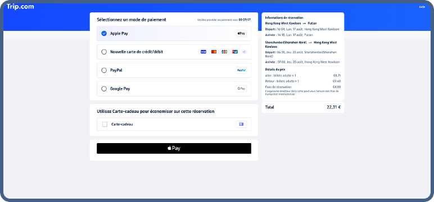Image resolution: width=434 pixels, height=202 pixels.
Task: Pay with the black Apple Pay button
Action: (174, 148)
